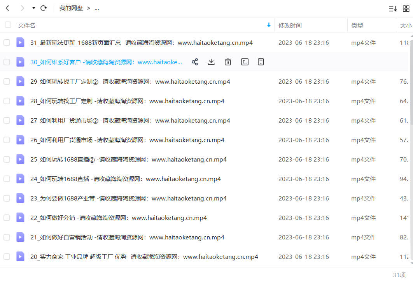
Task: Open file 27_如何利用厂货通市场②
Action: pyautogui.click(x=130, y=121)
